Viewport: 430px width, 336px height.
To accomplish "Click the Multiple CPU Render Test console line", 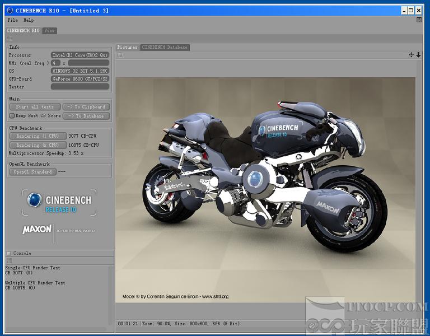I will (x=35, y=283).
